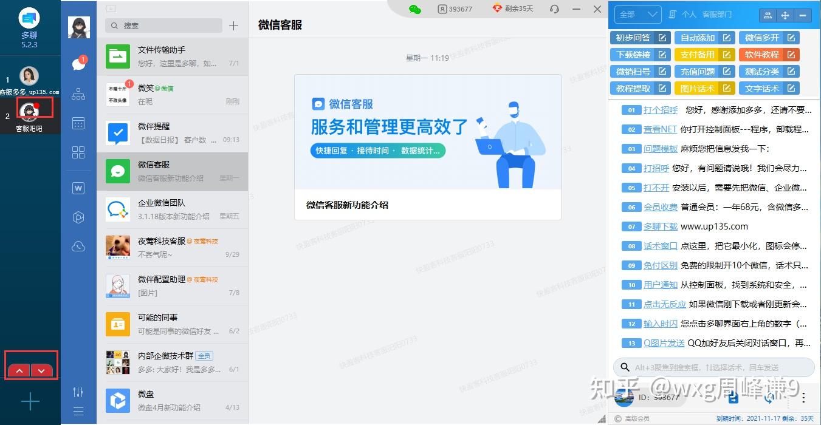Open the organization contacts icon in the sidebar

(x=78, y=93)
